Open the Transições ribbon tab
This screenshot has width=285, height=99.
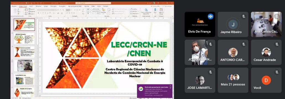53,6
